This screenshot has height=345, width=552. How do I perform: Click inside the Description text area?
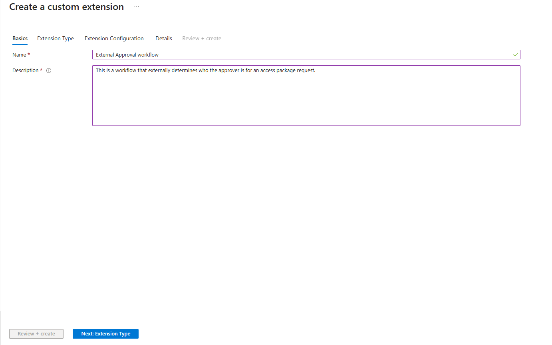click(306, 96)
